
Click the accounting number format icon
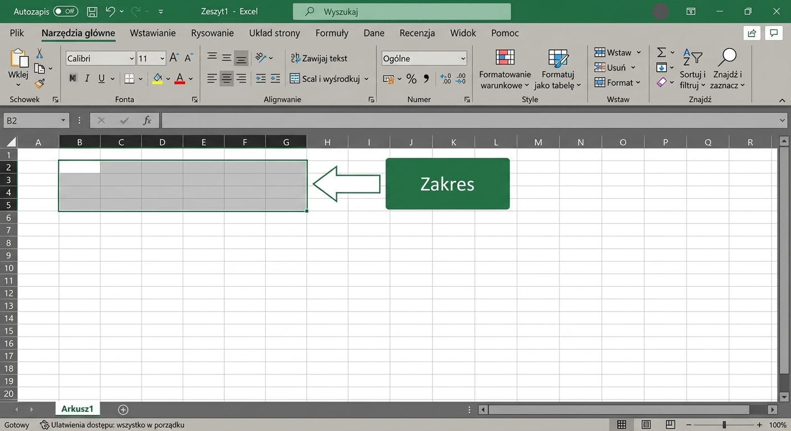(388, 79)
